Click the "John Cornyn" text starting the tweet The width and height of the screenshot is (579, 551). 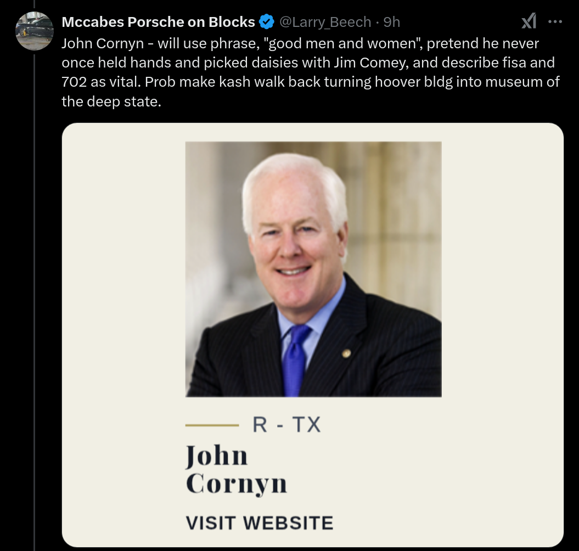(x=103, y=43)
